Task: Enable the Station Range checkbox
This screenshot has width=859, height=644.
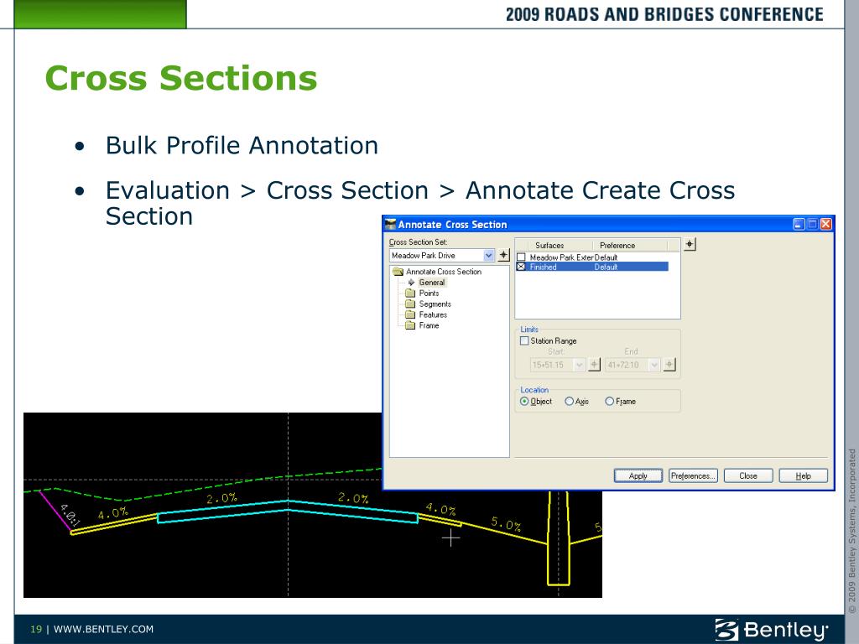Action: pos(524,340)
